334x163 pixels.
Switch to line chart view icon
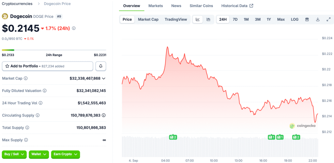(198, 19)
